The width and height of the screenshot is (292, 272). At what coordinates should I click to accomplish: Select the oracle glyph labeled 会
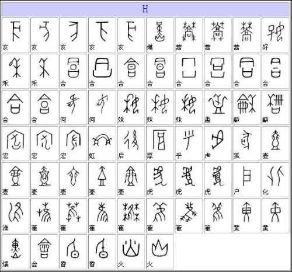pyautogui.click(x=44, y=248)
